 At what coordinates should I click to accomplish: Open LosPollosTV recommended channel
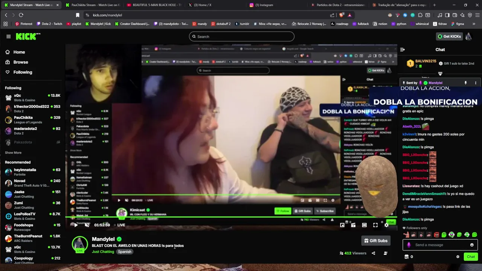32,216
